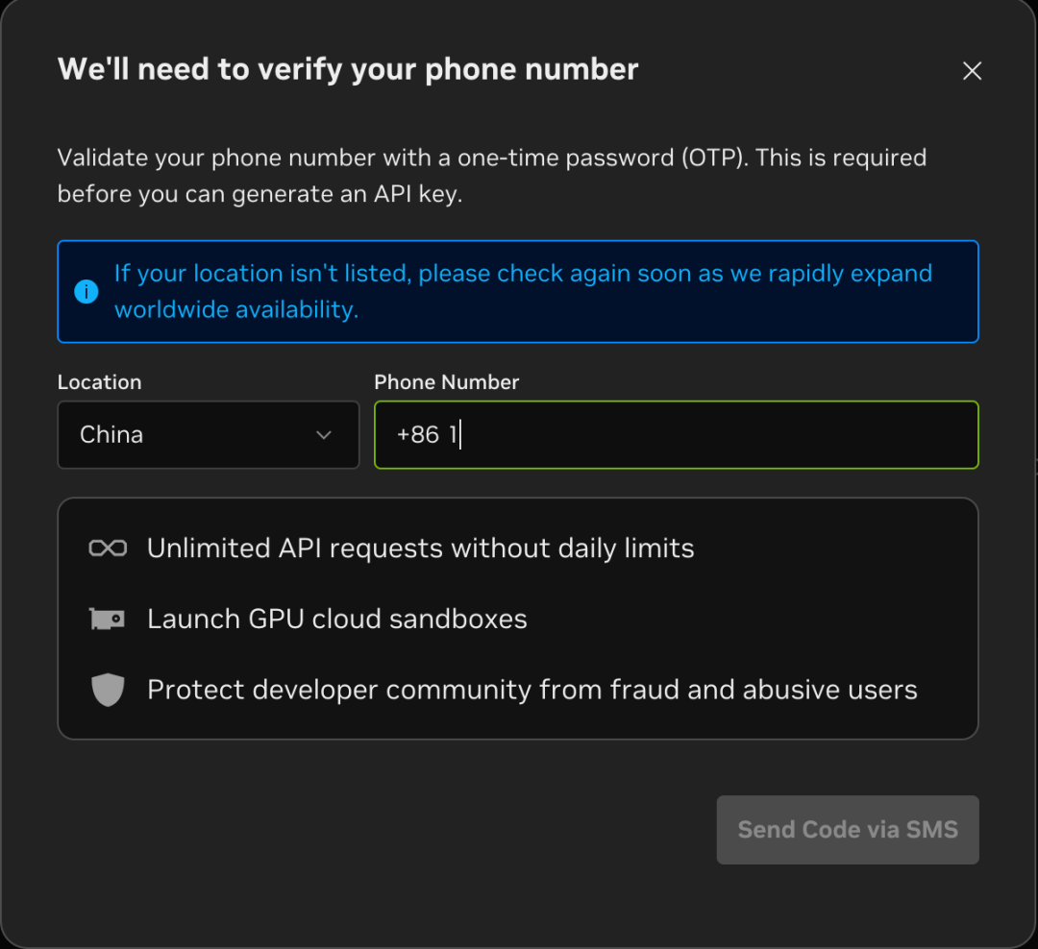Click the shield icon next to fraud protection
The width and height of the screenshot is (1038, 949).
[x=107, y=689]
